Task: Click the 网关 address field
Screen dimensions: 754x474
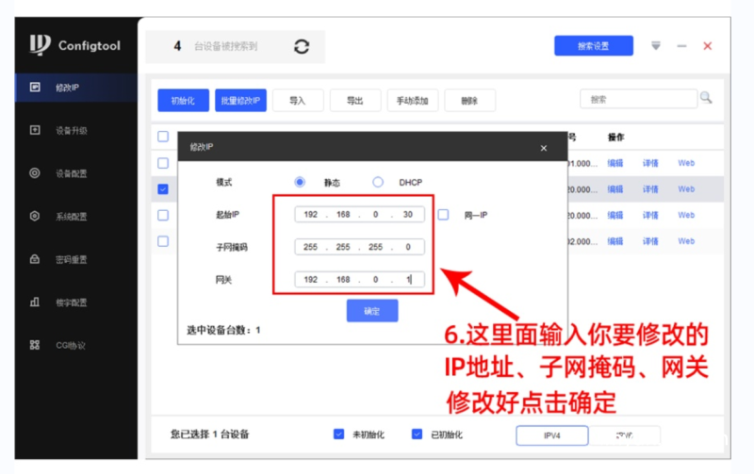Action: click(x=360, y=279)
